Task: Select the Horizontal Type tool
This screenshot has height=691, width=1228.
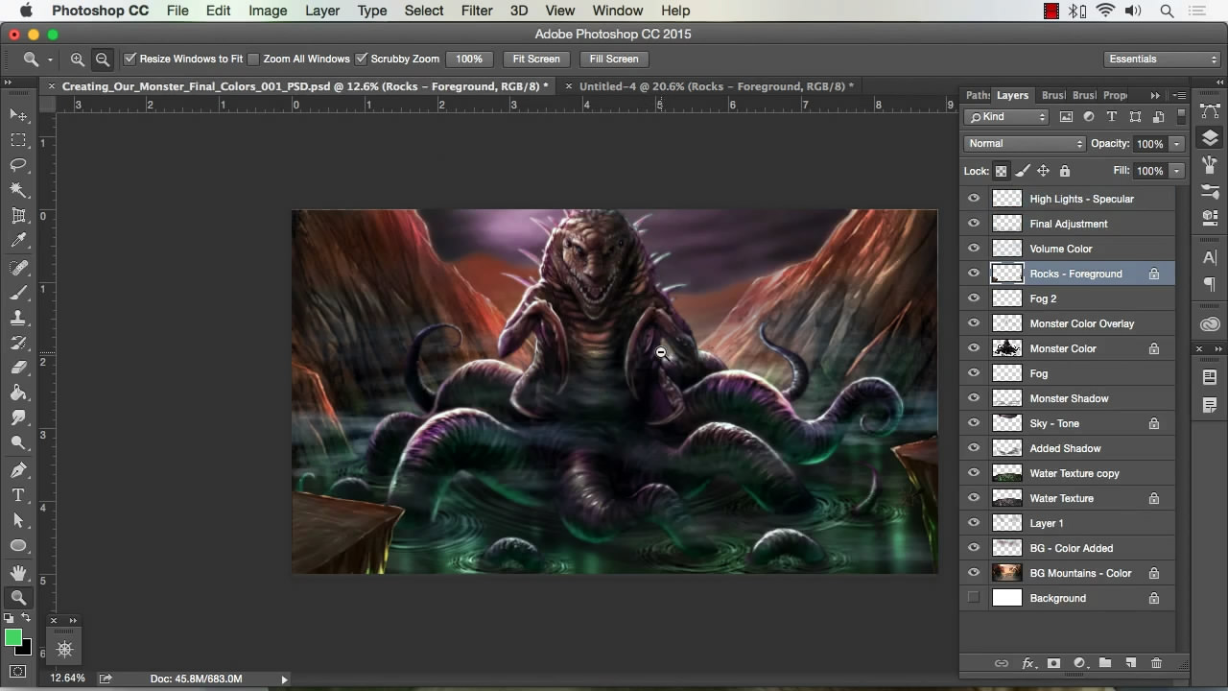Action: point(18,495)
